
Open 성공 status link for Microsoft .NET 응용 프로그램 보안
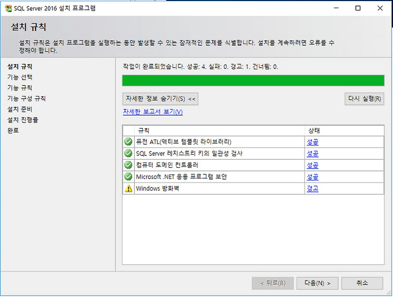point(313,177)
